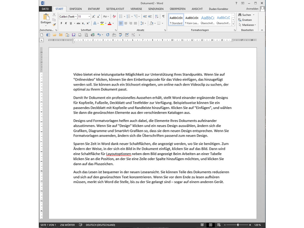This screenshot has width=304, height=228.
Task: Open the Schriftart dialog launcher
Action: [x=116, y=30]
